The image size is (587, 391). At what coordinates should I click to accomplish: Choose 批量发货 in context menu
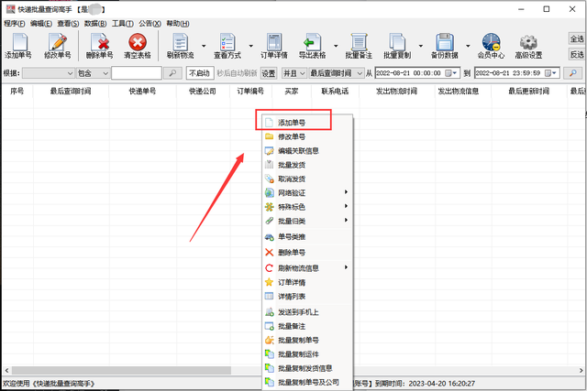click(307, 165)
